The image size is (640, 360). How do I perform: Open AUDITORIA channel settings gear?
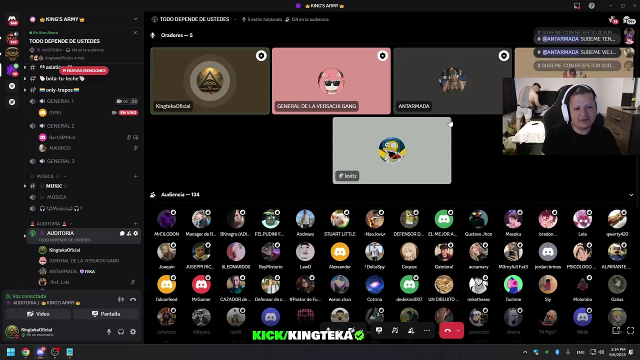(135, 233)
